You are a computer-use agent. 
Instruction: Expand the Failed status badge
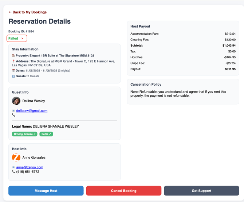16,38
